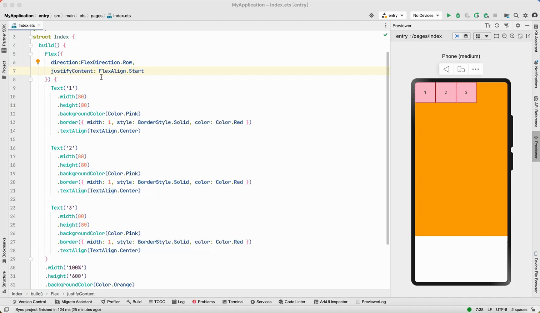Select the Index.ets editor tab
Viewport: 540px width, 313px height.
pyautogui.click(x=26, y=26)
